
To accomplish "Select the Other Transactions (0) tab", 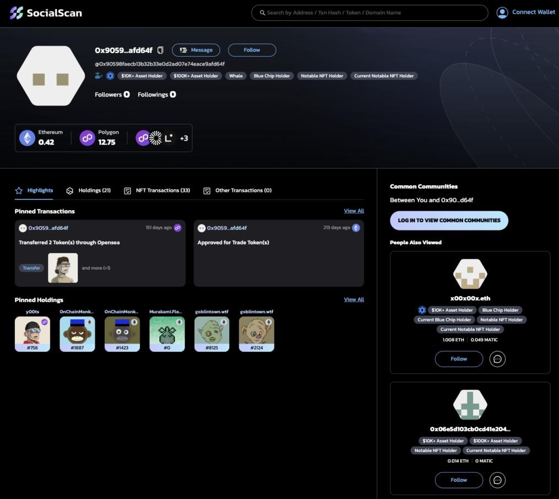I will [x=238, y=191].
